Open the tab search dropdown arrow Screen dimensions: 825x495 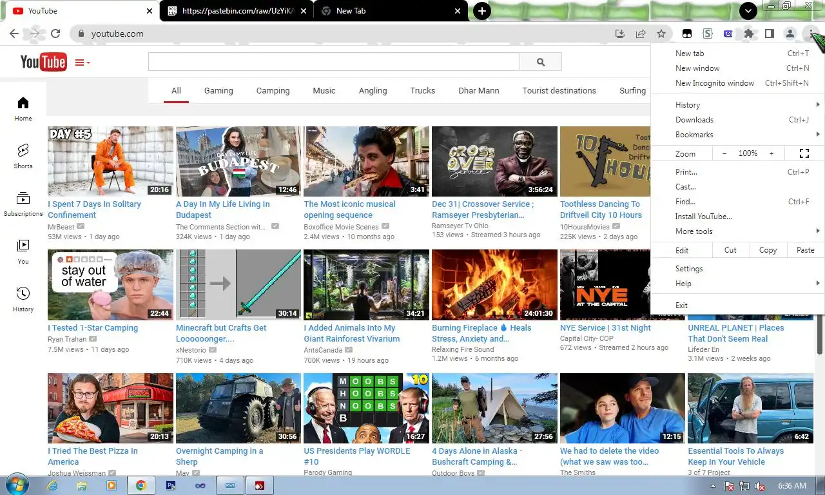[748, 11]
